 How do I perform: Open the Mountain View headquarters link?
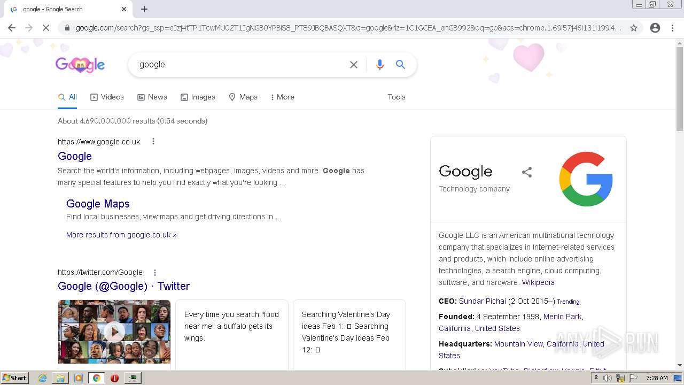click(518, 344)
